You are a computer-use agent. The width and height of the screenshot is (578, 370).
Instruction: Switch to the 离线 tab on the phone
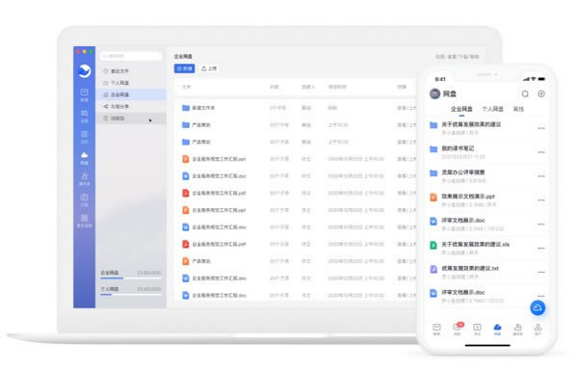pos(518,109)
